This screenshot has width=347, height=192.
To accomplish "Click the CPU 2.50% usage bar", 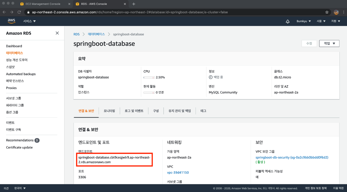I will (x=149, y=78).
